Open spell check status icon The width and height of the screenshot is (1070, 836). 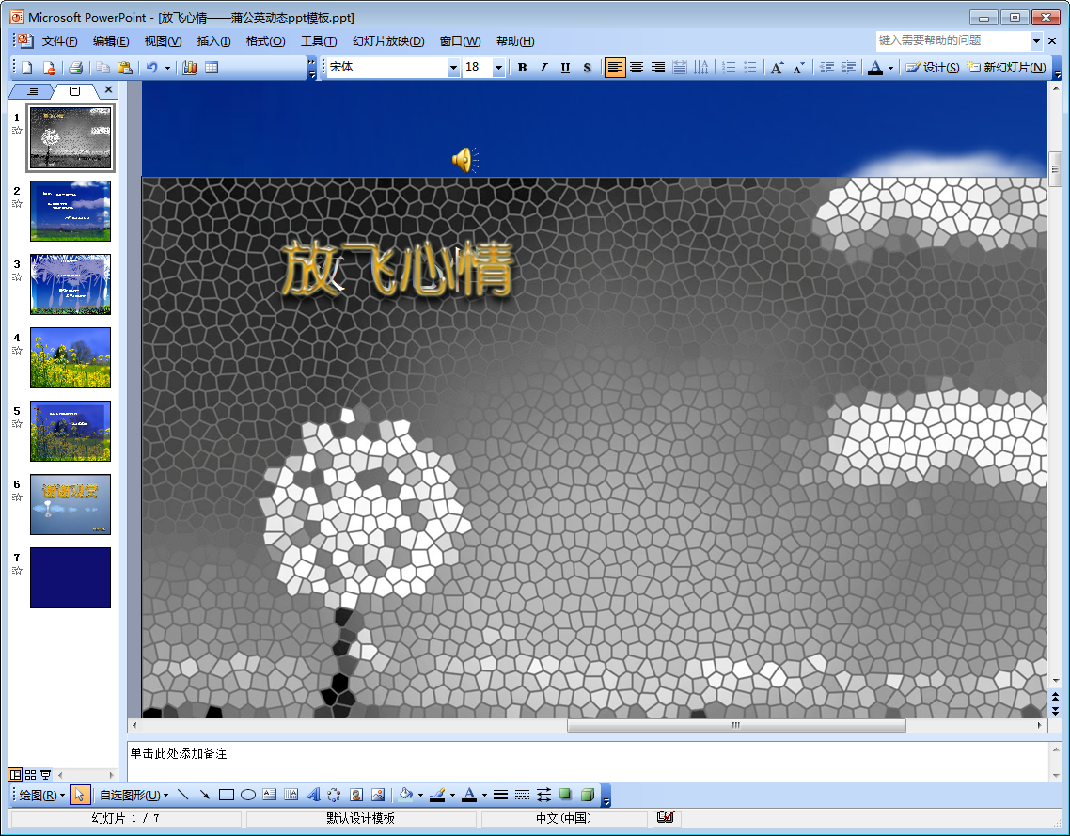tap(666, 817)
